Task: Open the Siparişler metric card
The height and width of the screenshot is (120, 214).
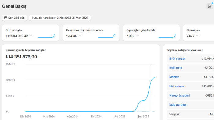Action: point(199,33)
